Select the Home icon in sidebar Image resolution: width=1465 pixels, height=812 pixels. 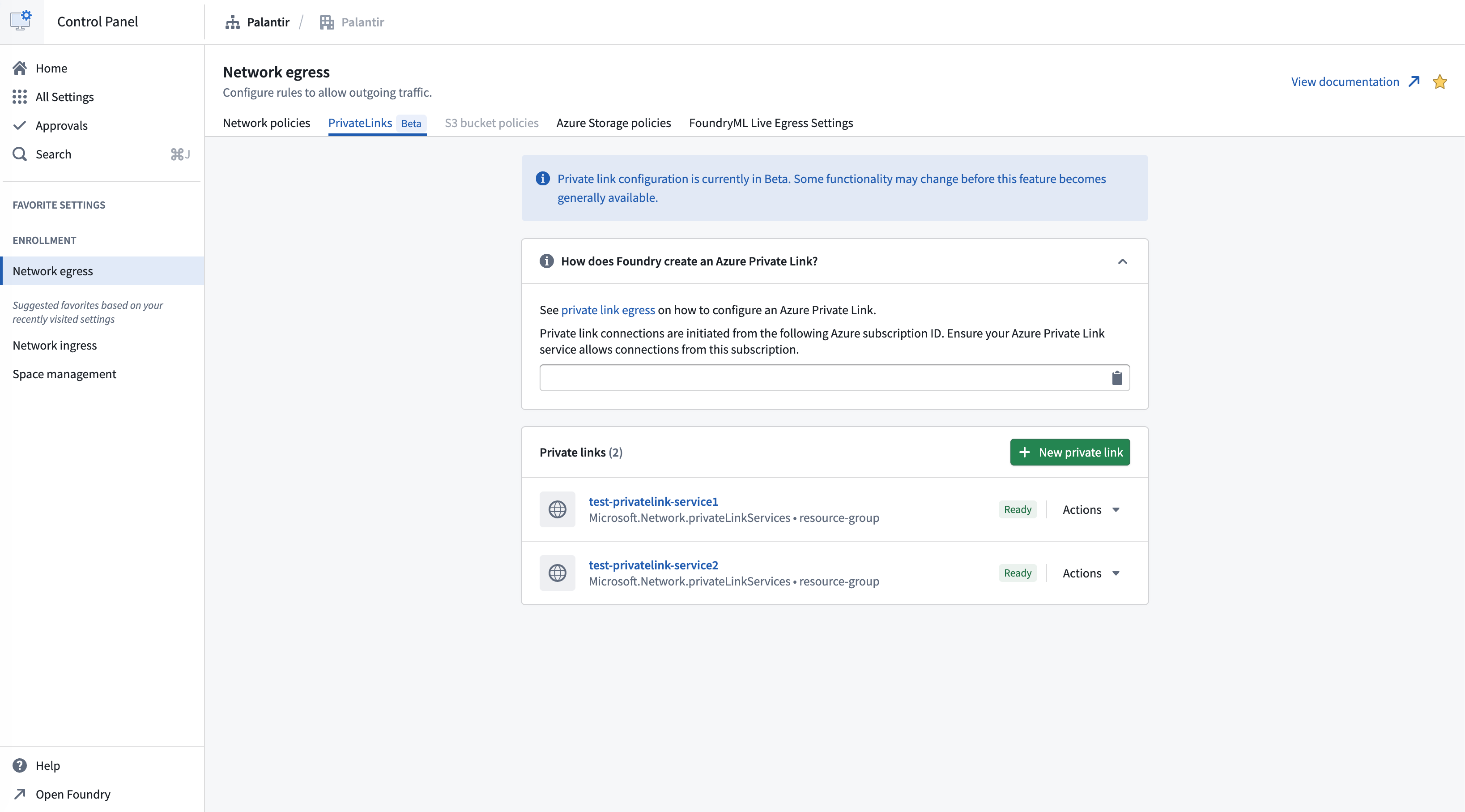tap(20, 68)
